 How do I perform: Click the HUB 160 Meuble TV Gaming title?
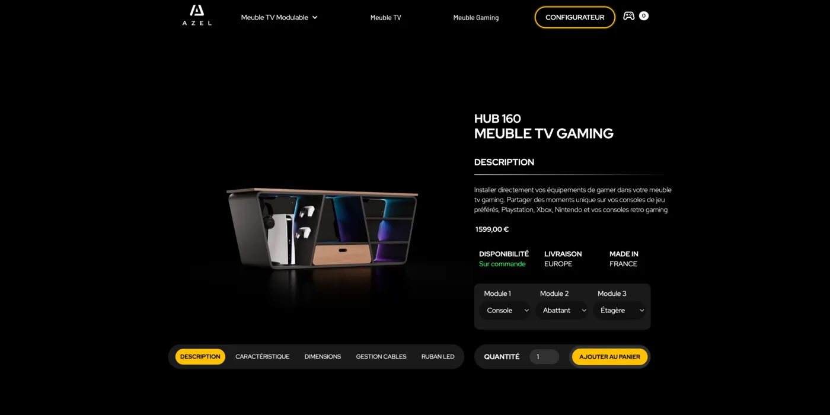pyautogui.click(x=544, y=126)
